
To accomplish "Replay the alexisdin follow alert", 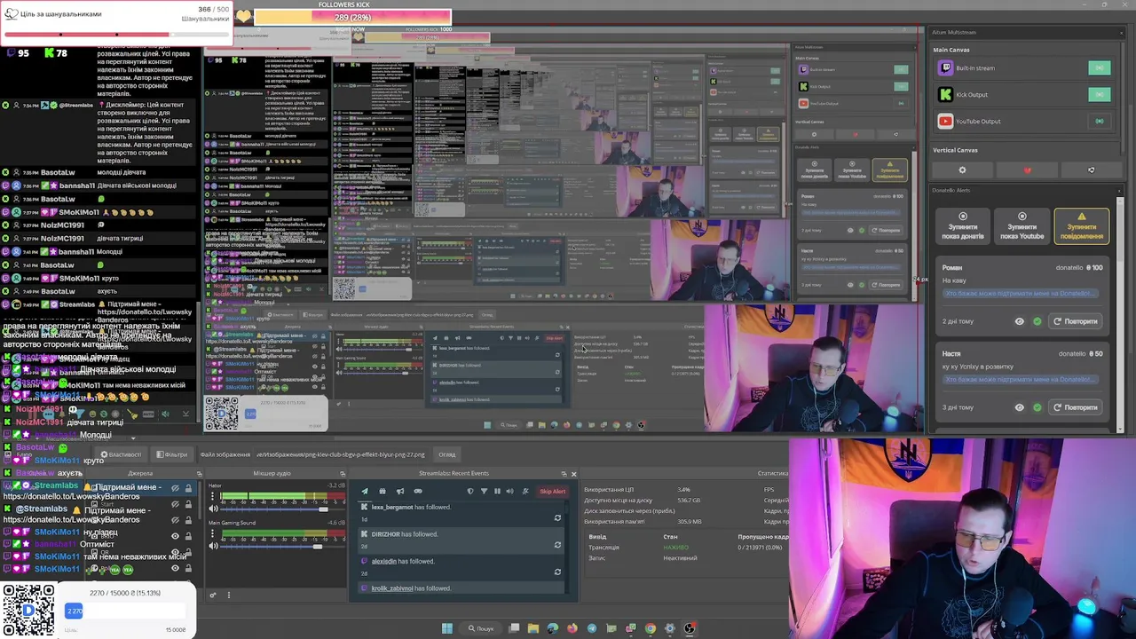I will [x=557, y=572].
